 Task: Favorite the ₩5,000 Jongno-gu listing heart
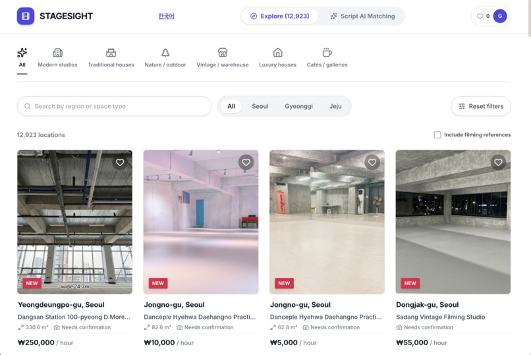pos(372,163)
